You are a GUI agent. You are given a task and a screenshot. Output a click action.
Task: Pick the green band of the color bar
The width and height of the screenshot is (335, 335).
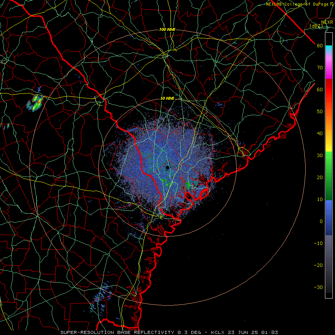pos(329,176)
